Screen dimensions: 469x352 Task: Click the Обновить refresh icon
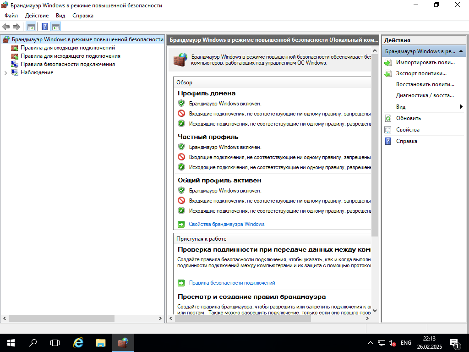(x=388, y=118)
